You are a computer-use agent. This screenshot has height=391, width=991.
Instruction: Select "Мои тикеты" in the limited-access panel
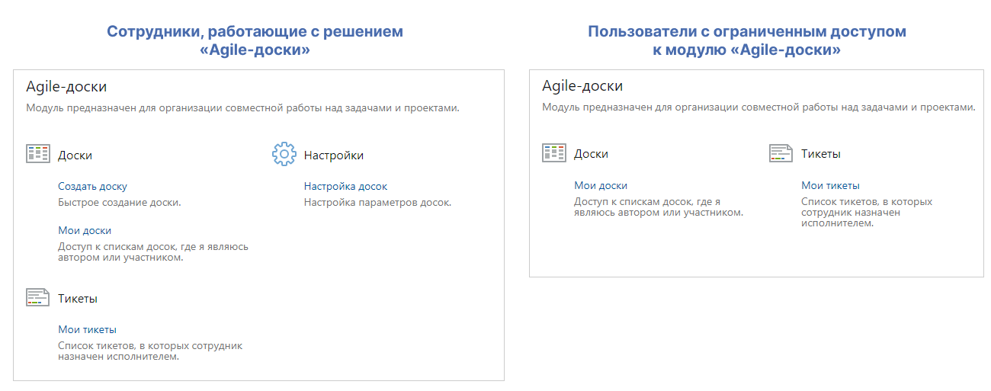[x=830, y=185]
